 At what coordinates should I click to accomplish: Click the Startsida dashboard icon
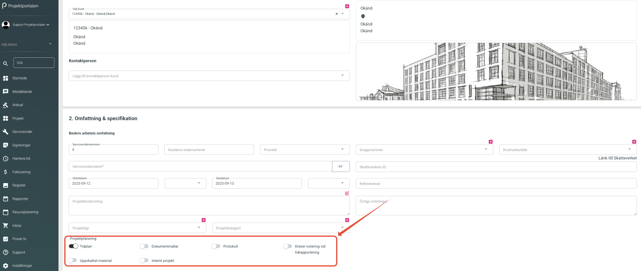pos(5,78)
